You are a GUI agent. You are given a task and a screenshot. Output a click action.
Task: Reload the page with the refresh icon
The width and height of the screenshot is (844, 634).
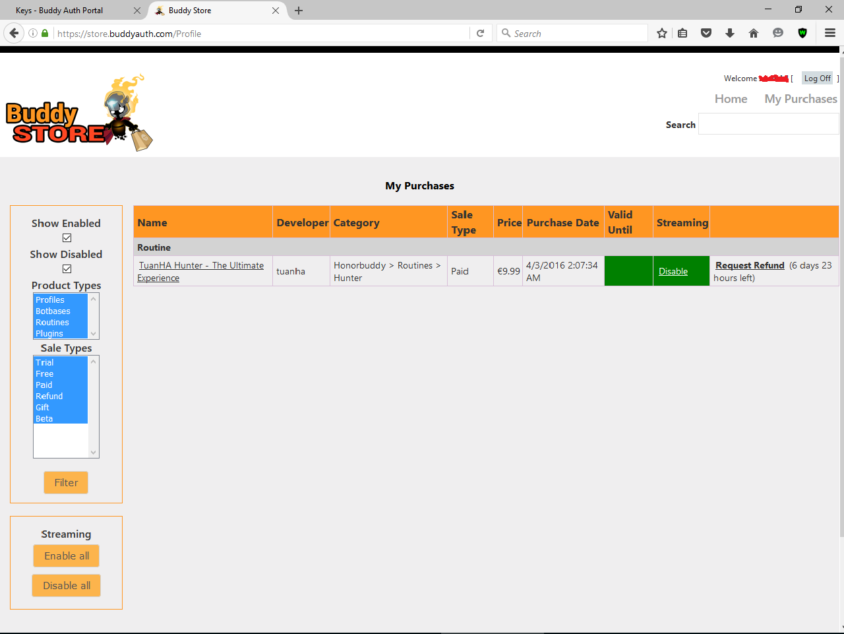pyautogui.click(x=480, y=34)
